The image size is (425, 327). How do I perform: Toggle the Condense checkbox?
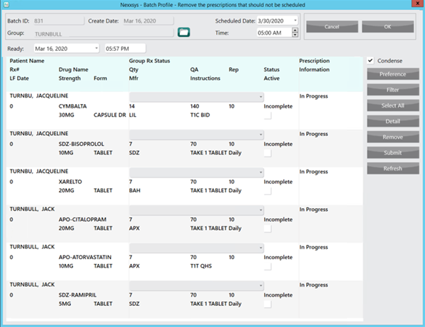[370, 61]
